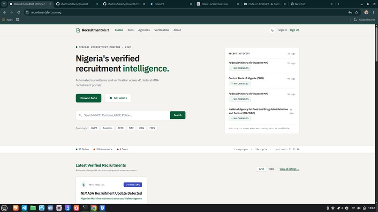Open the Chrome profile avatar
Image resolution: width=378 pixels, height=212 pixels.
point(366,12)
